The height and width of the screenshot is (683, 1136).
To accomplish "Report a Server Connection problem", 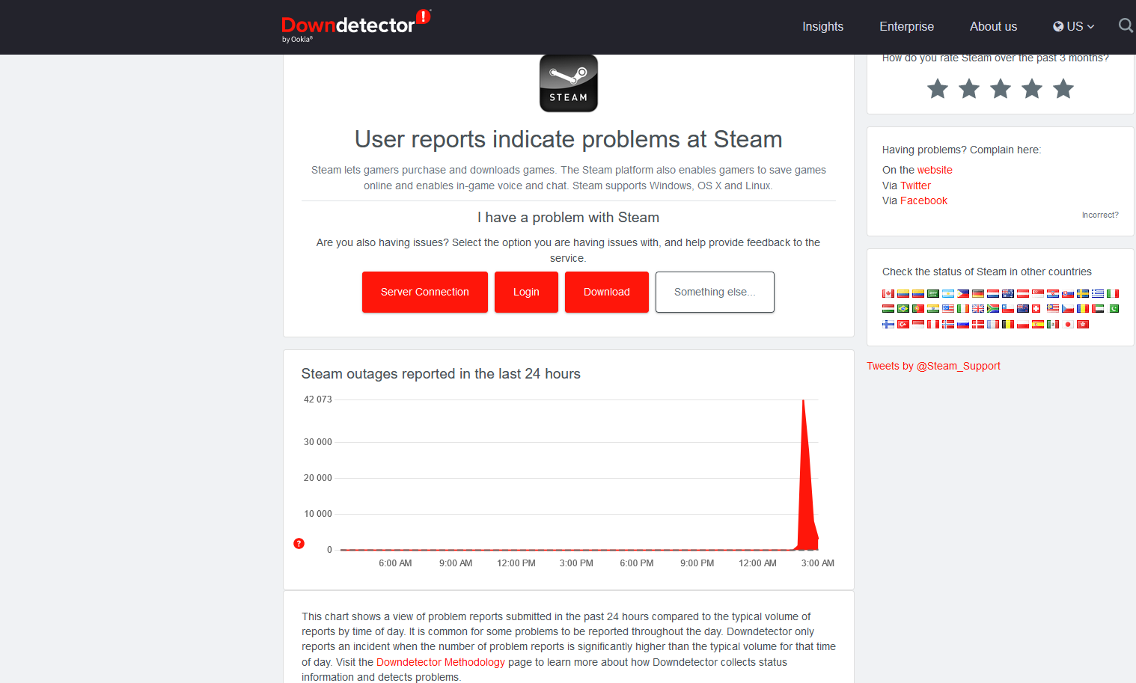I will pos(425,292).
